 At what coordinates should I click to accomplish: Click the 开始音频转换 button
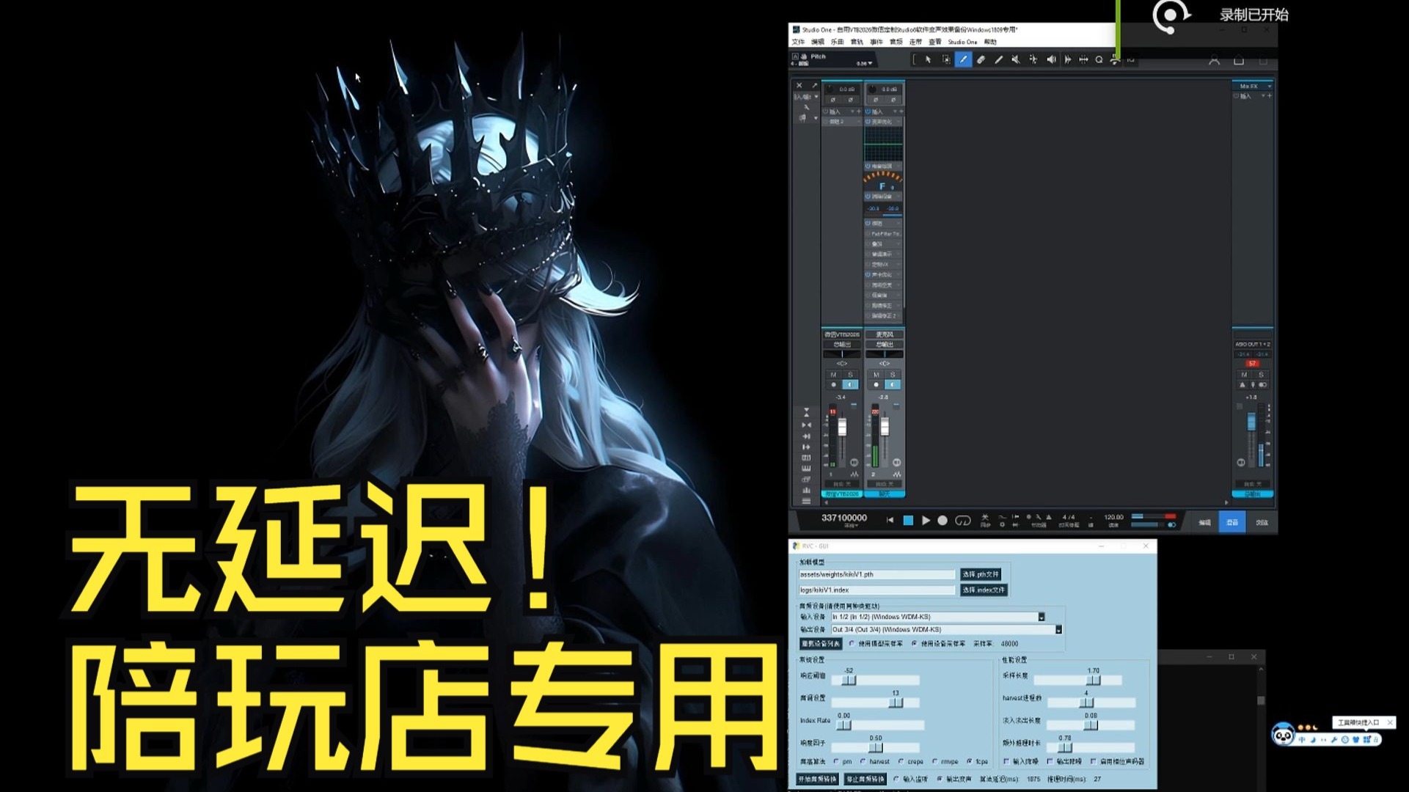(818, 779)
